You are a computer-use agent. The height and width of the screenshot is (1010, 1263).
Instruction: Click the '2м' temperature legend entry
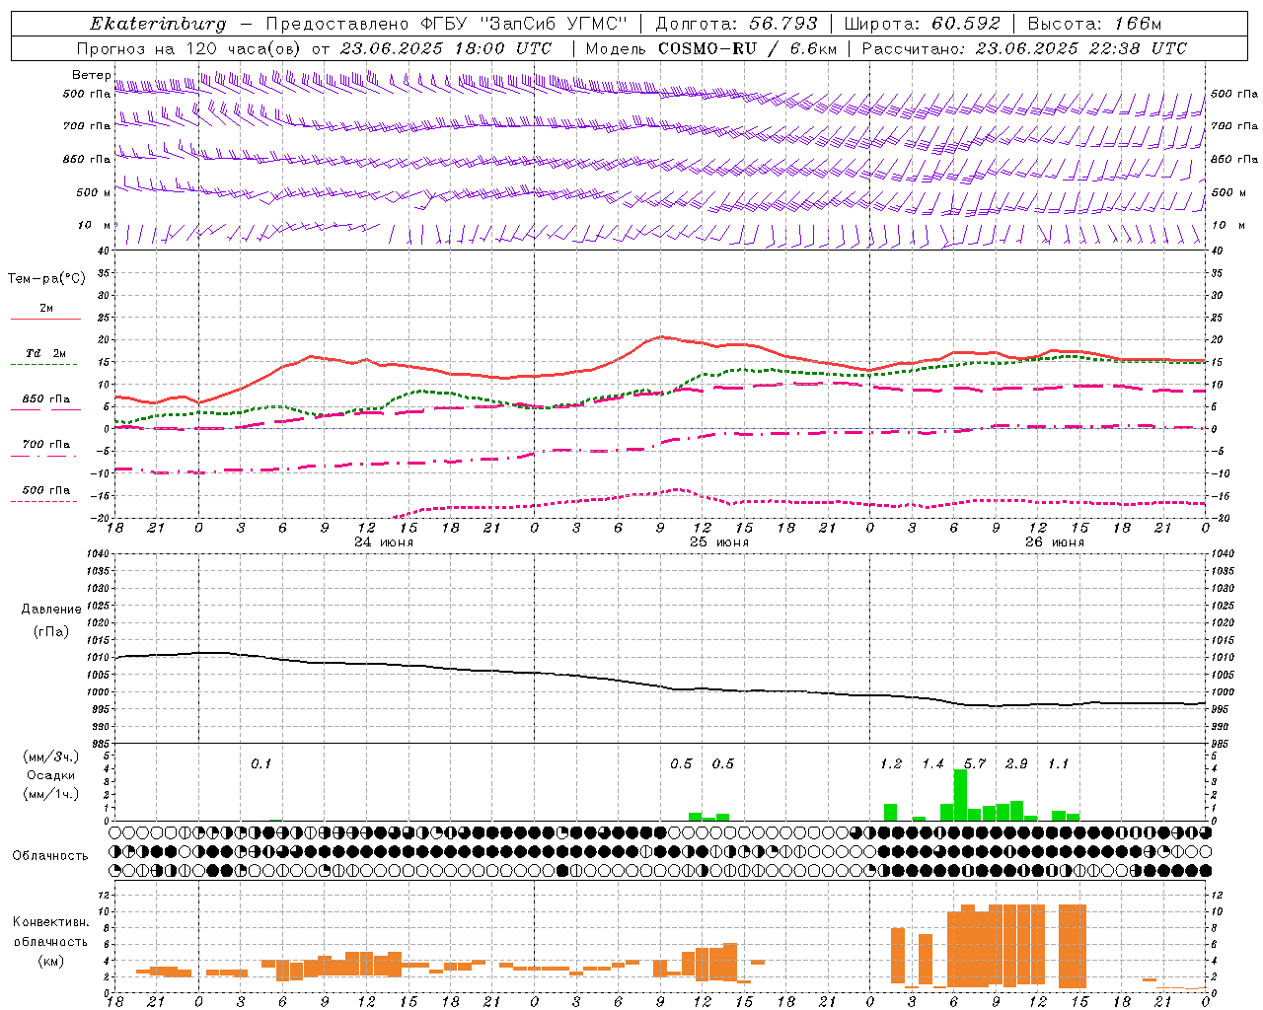(x=46, y=309)
